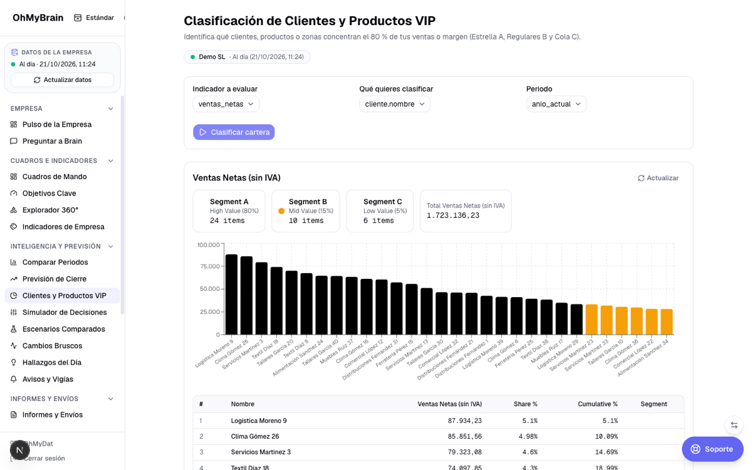
Task: Click the Comparar Periodos bar chart icon
Action: tap(14, 263)
